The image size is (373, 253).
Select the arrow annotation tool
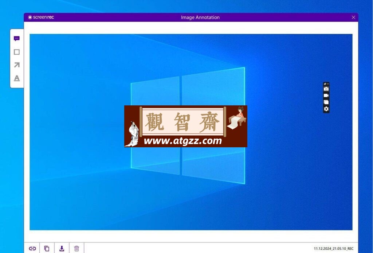point(17,65)
